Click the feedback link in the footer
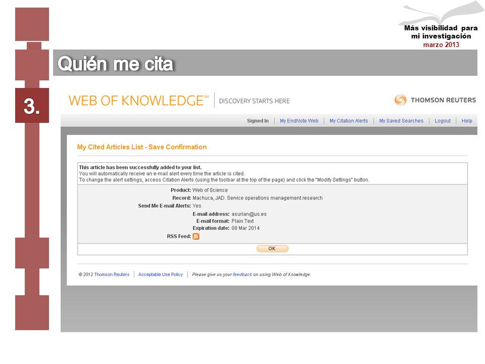The width and height of the screenshot is (485, 364). tap(242, 275)
